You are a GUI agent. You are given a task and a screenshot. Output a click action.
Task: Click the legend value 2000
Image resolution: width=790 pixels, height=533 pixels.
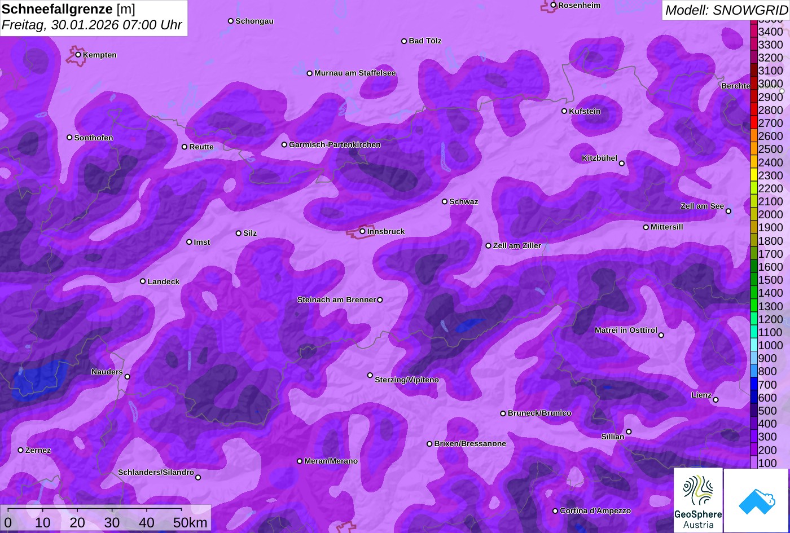(771, 214)
